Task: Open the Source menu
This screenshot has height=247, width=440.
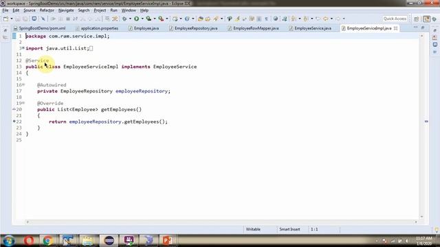Action: 29,10
